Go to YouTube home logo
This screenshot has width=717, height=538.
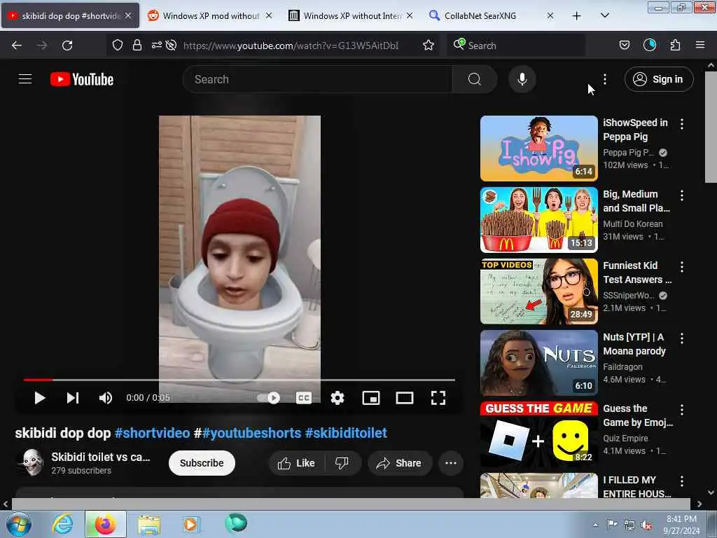(82, 79)
